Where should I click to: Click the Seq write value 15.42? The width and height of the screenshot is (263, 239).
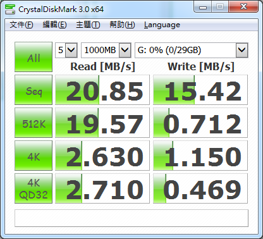200,90
